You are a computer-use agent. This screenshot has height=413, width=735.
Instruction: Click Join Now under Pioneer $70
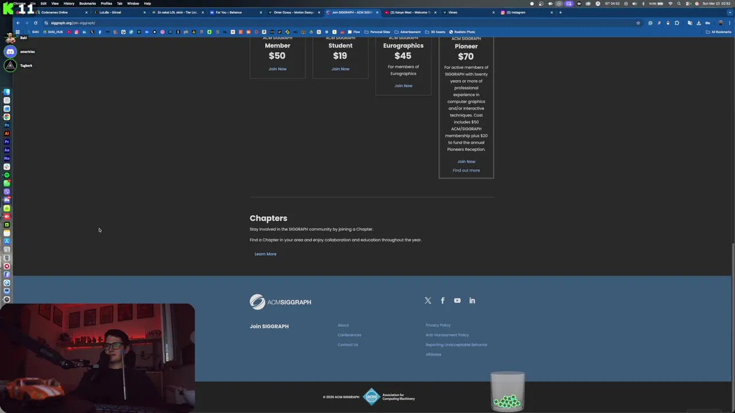[x=466, y=161]
